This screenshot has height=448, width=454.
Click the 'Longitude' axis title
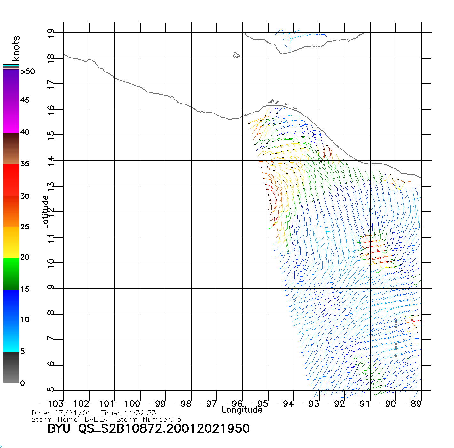pyautogui.click(x=242, y=410)
